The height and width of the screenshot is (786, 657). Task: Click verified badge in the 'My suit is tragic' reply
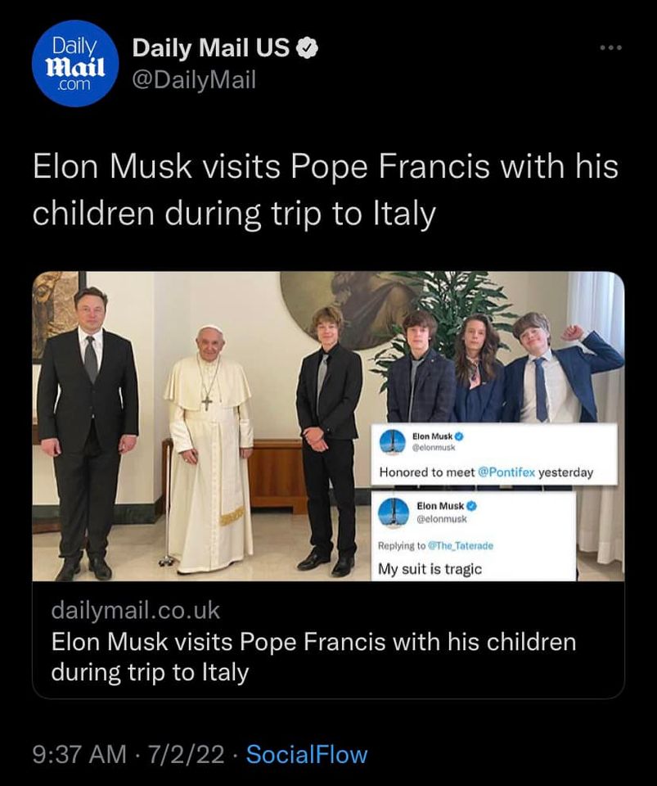coord(470,506)
